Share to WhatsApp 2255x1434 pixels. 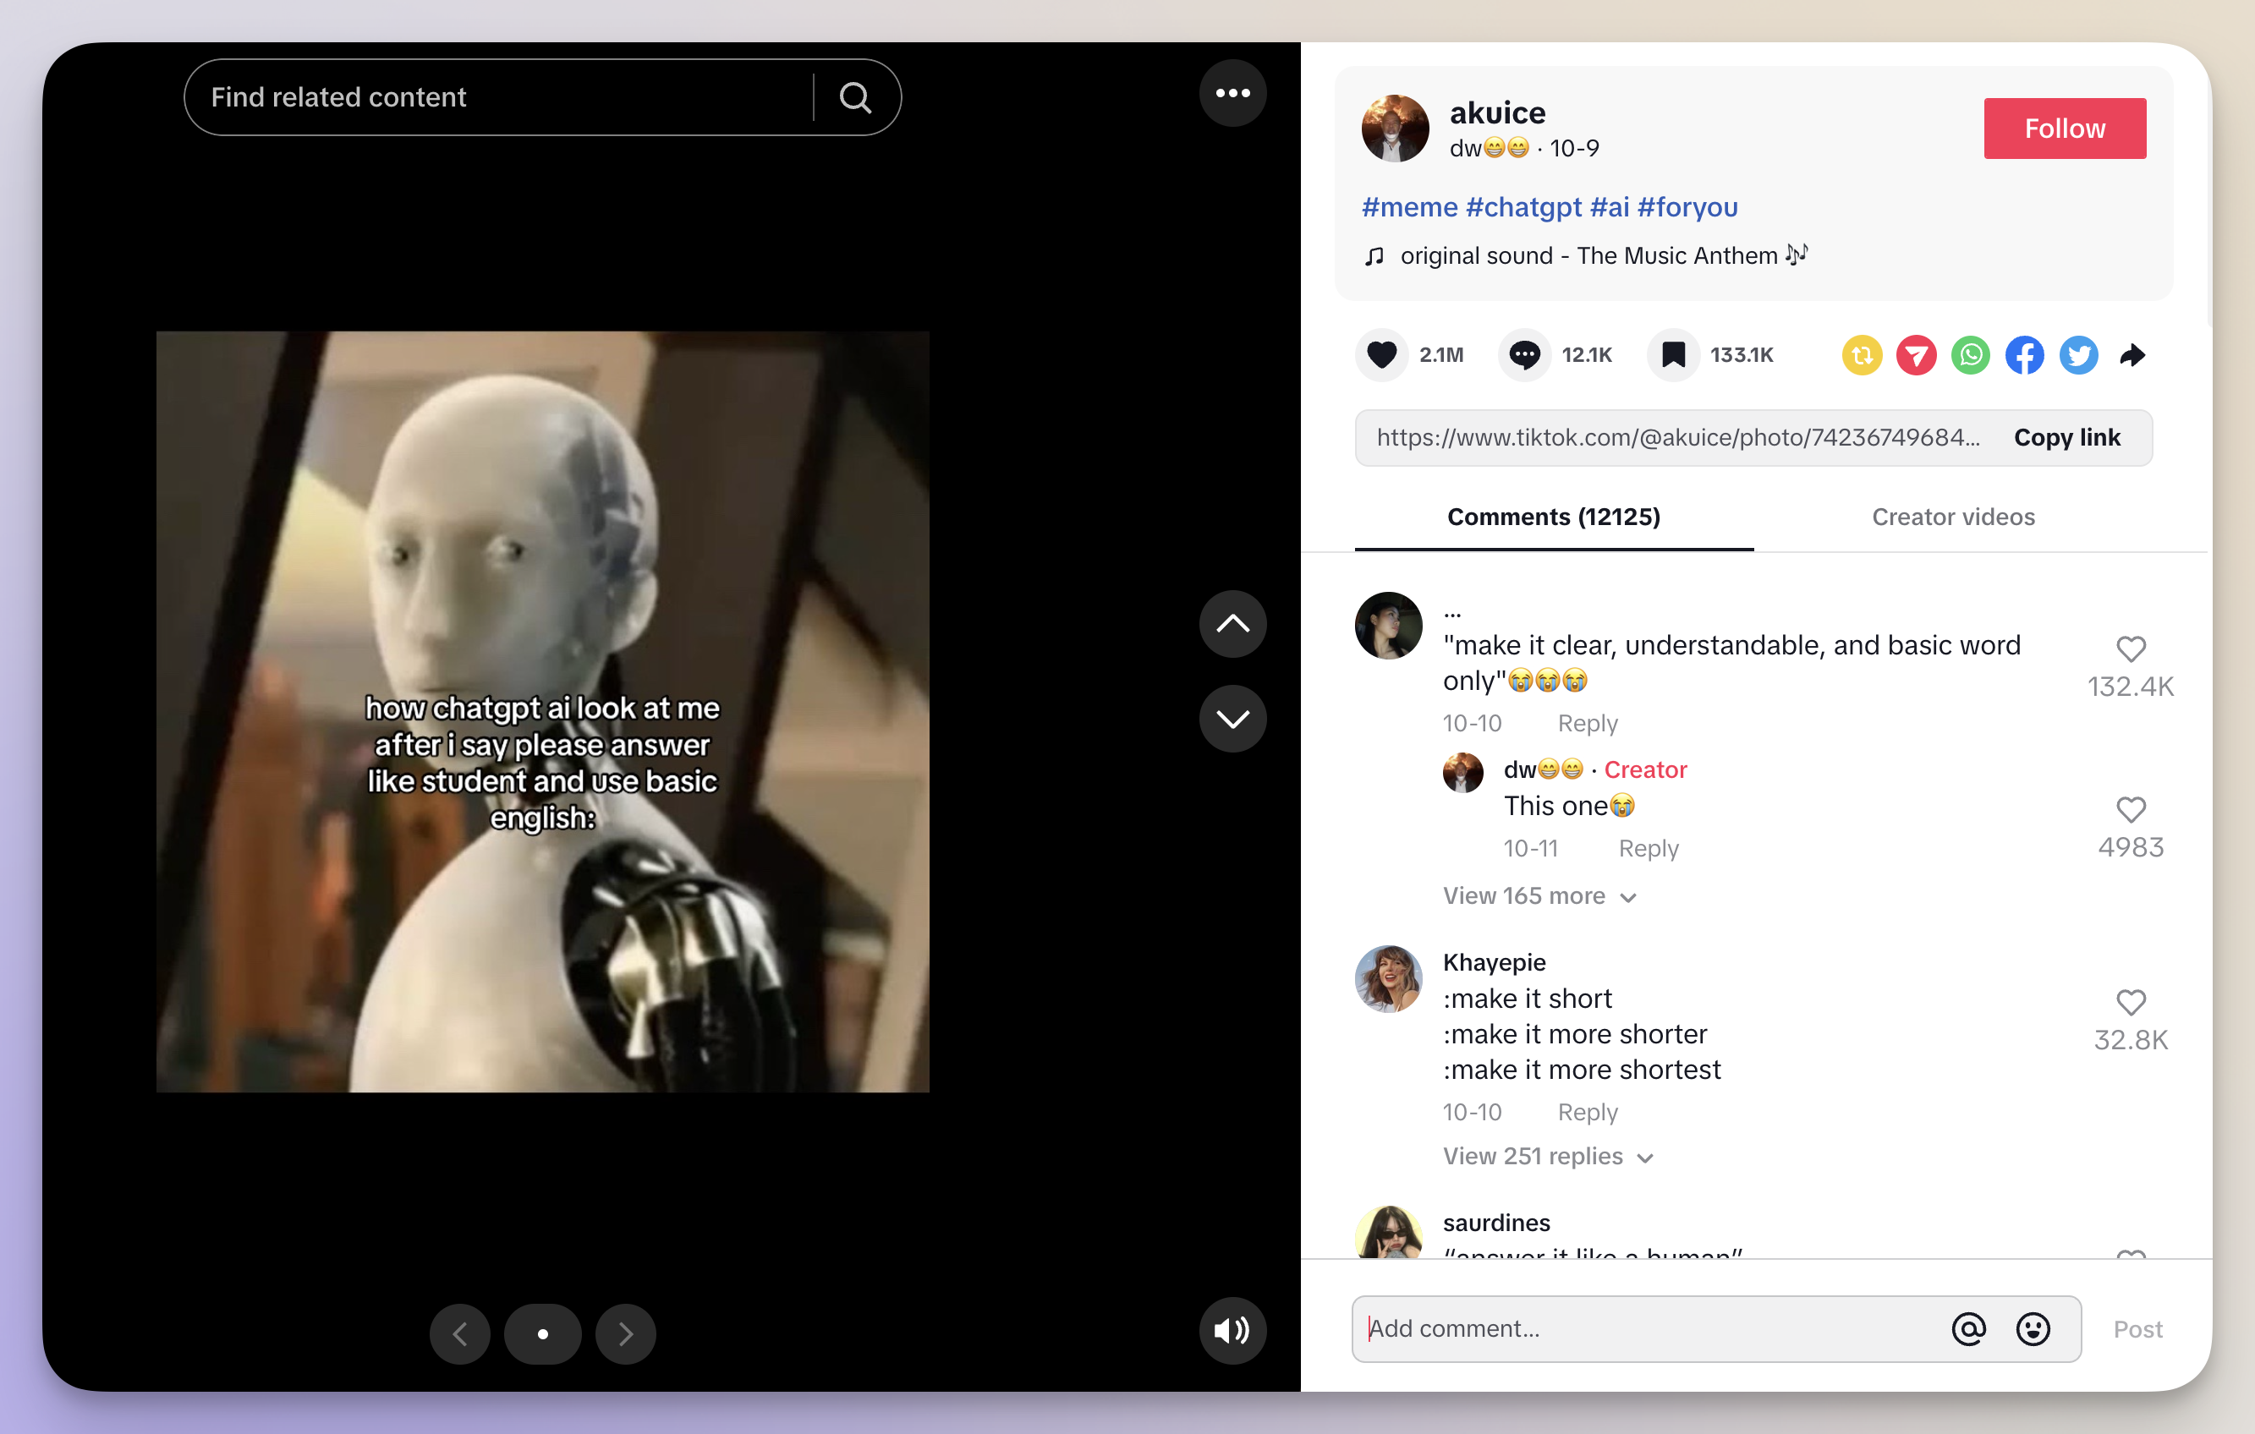pyautogui.click(x=1970, y=355)
